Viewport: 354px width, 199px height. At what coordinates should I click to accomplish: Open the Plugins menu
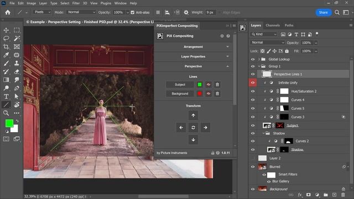point(106,3)
